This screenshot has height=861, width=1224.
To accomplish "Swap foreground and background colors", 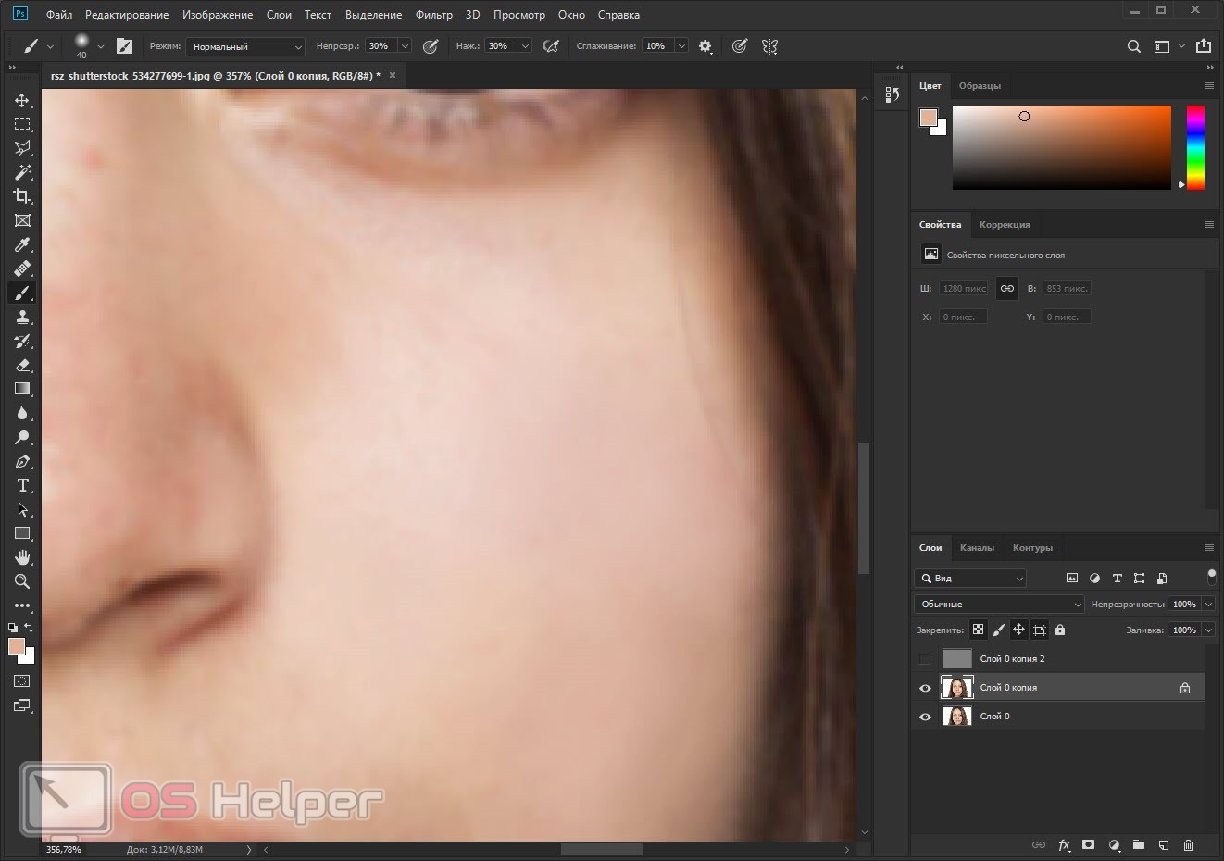I will coord(29,628).
